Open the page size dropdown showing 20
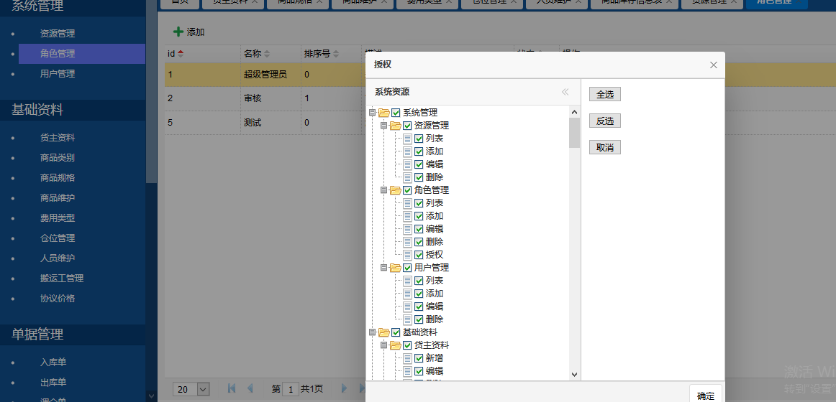The width and height of the screenshot is (836, 402). coord(203,389)
